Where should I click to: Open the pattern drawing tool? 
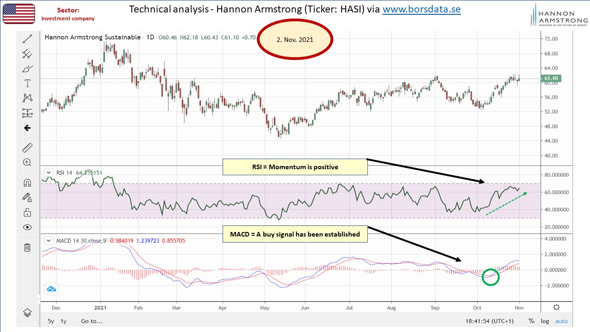tap(27, 98)
